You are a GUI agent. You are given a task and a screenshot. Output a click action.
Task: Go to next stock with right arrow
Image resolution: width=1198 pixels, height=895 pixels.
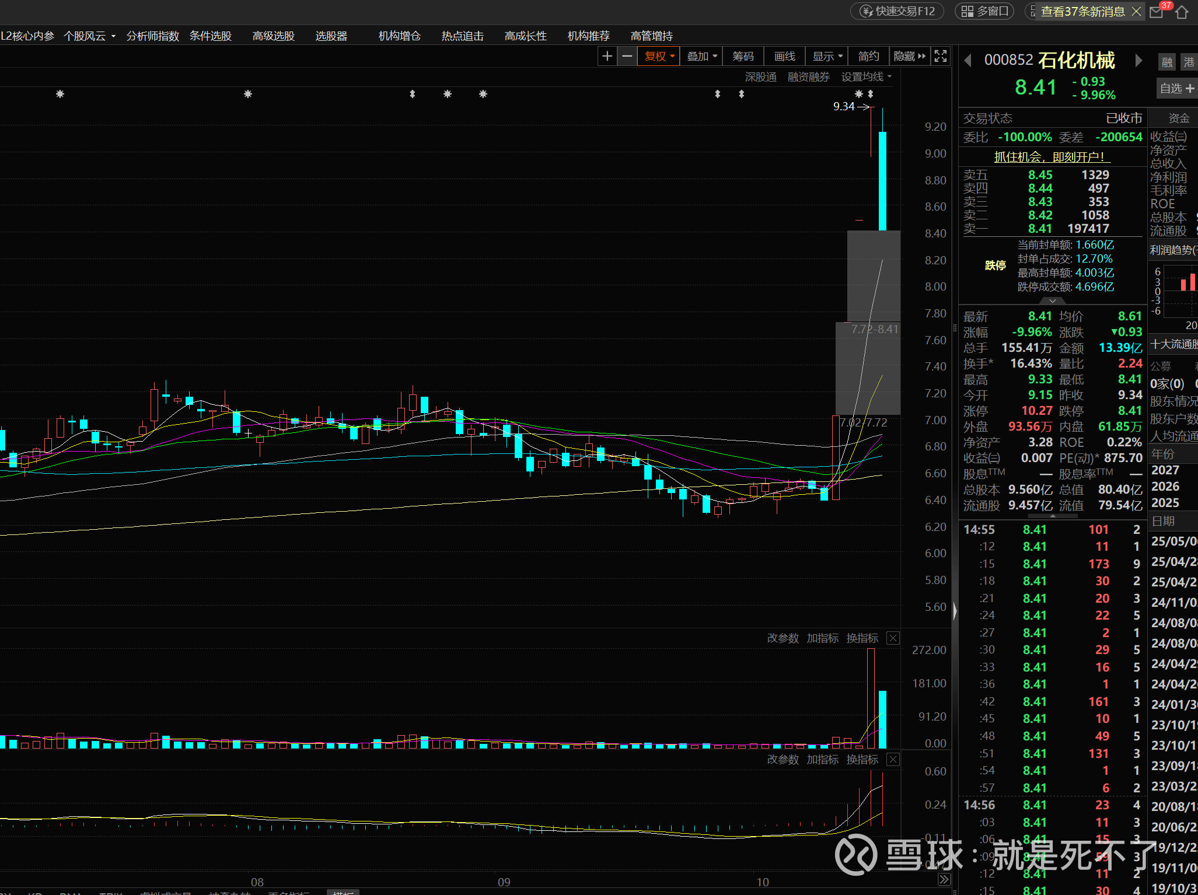pyautogui.click(x=1138, y=60)
